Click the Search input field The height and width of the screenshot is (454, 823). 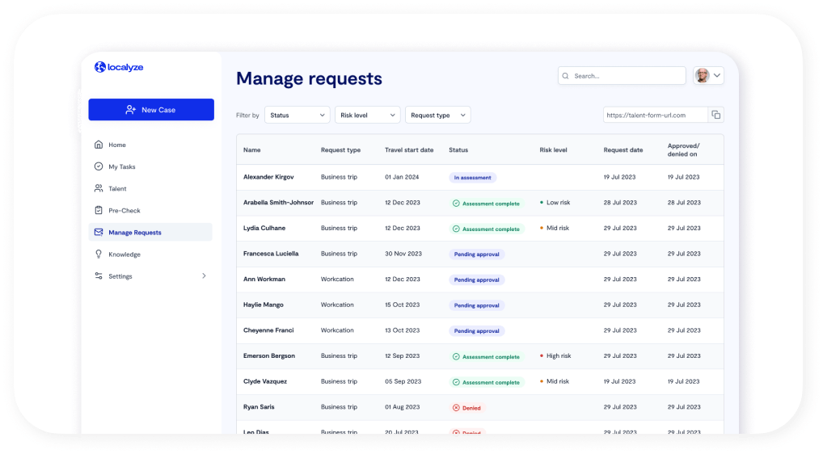[622, 75]
